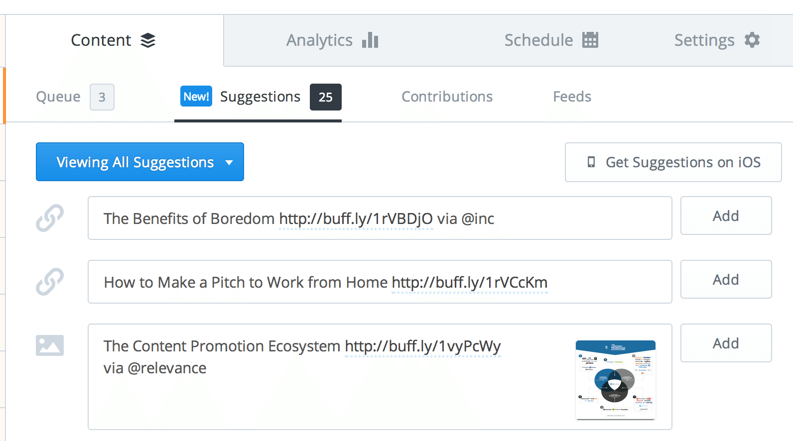Screen dimensions: 793x441
Task: Click the phone icon in the iOS suggestions button
Action: (x=590, y=162)
